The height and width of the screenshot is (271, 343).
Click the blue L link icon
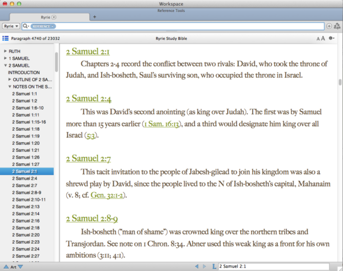click(x=214, y=266)
